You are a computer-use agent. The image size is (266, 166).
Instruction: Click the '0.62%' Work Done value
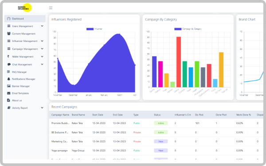[239, 123]
